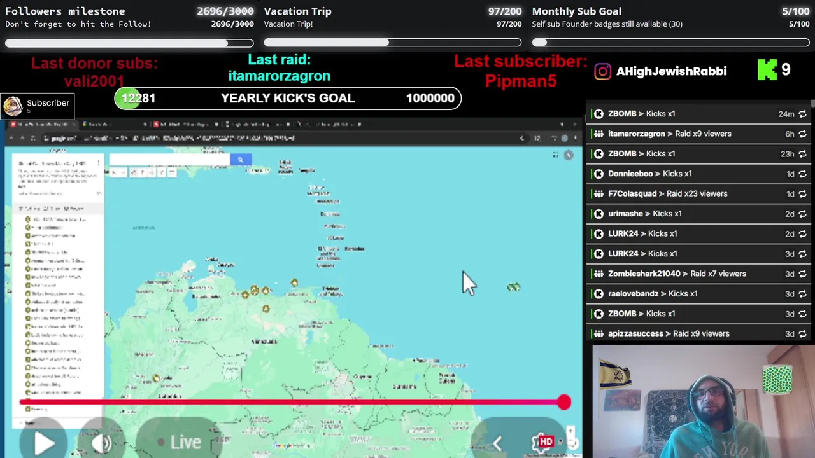Click 'raelovebandz > Kicks x1' text

(x=653, y=293)
